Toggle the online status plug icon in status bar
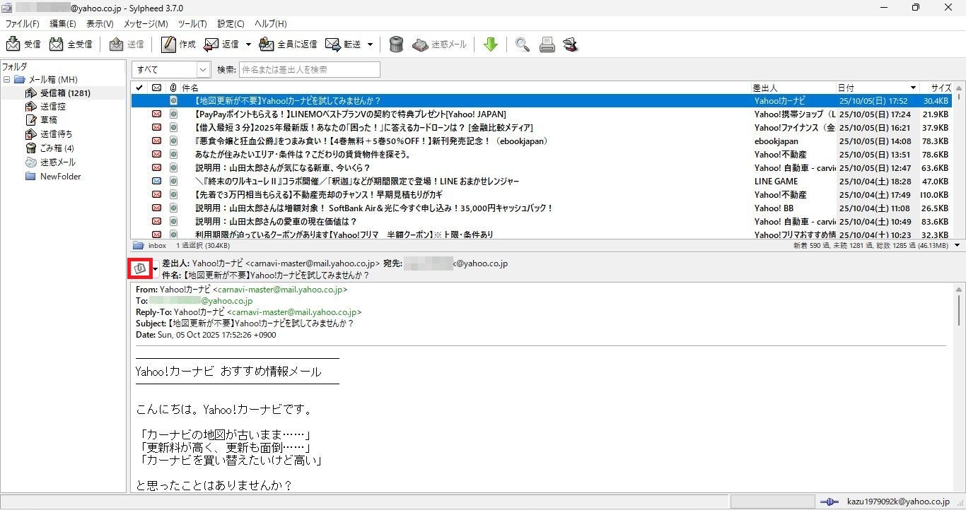Image resolution: width=966 pixels, height=510 pixels. pyautogui.click(x=830, y=502)
